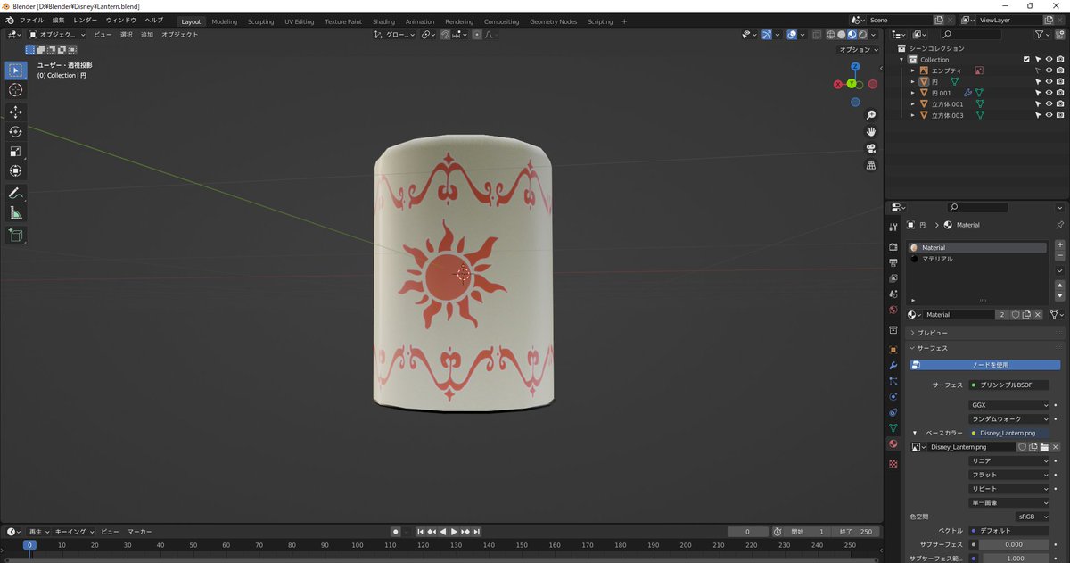Screen dimensions: 1070x563
Task: Open the Output properties tab
Action: click(893, 262)
